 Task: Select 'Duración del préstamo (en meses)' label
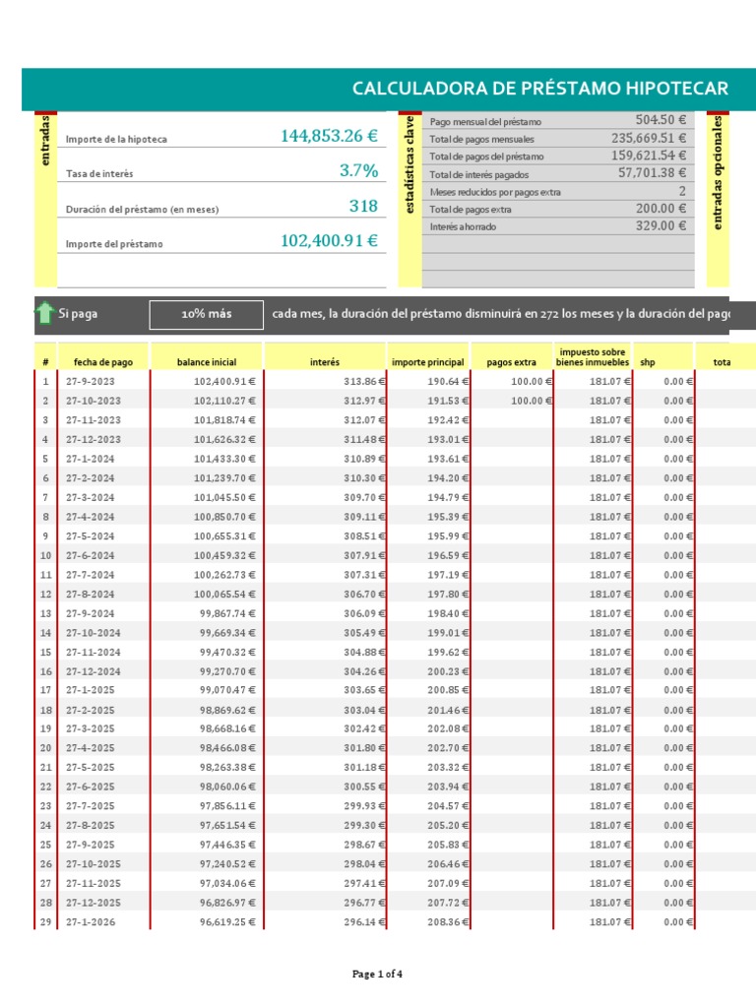click(x=142, y=209)
